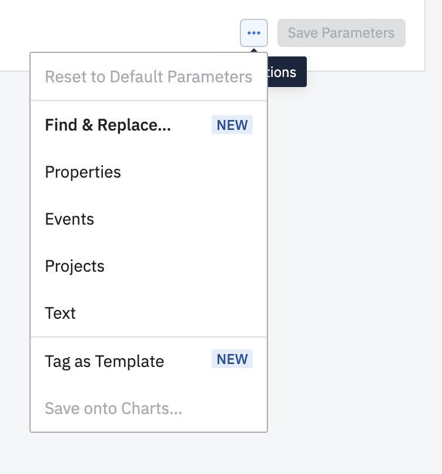
Task: Replace Text using the Text item
Action: (61, 313)
